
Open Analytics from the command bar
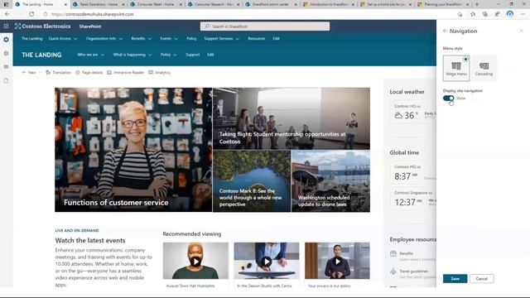coord(160,72)
